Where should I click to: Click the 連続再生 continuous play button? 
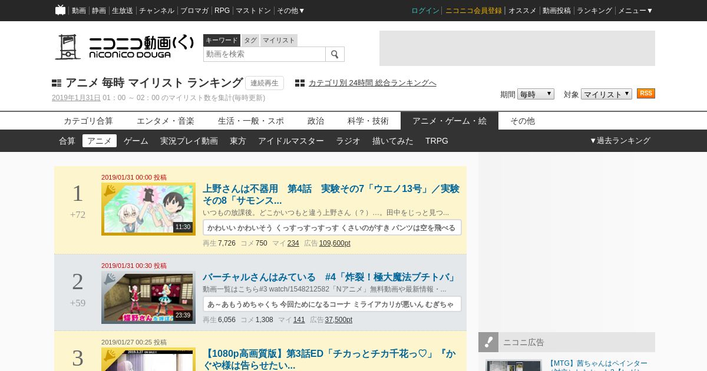265,83
